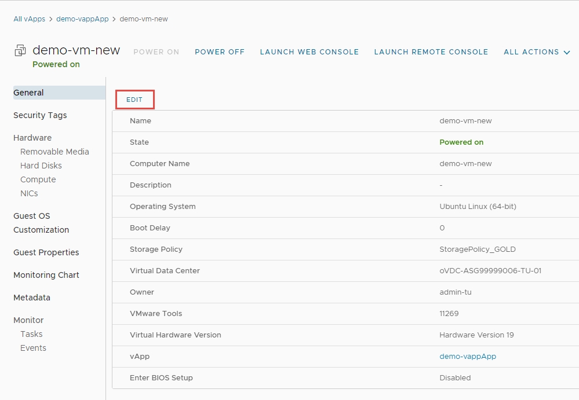Launch the remote console
The height and width of the screenshot is (400, 579).
(431, 52)
